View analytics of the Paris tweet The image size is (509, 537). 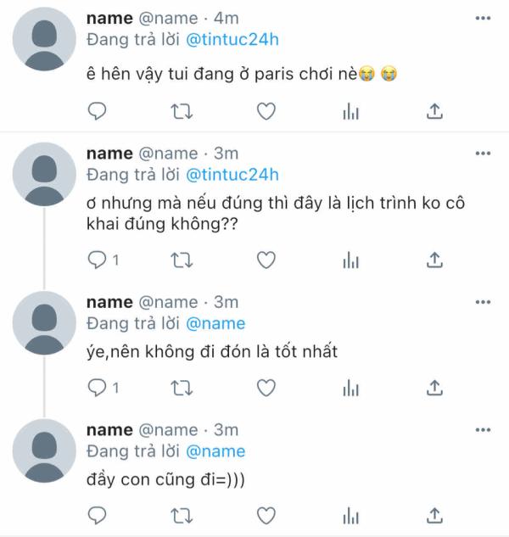point(350,111)
